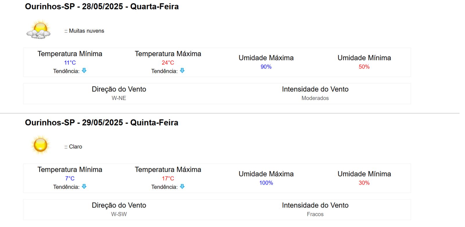465x227 pixels.
Task: Click the 7°C minimum temperature value
Action: pyautogui.click(x=70, y=178)
